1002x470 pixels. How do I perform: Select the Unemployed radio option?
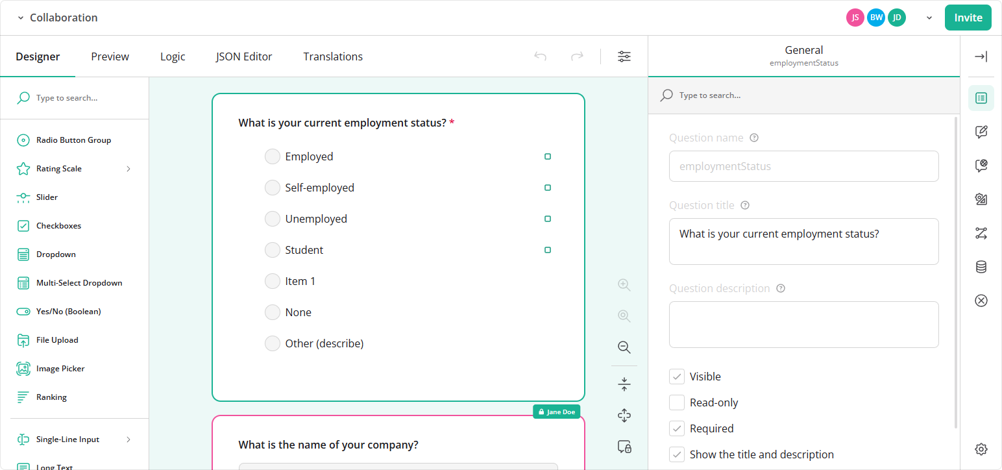click(x=273, y=219)
